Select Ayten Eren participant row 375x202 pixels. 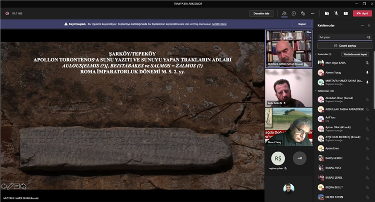[x=344, y=149]
